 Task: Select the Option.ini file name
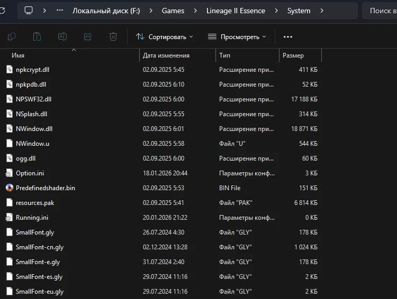[30, 173]
